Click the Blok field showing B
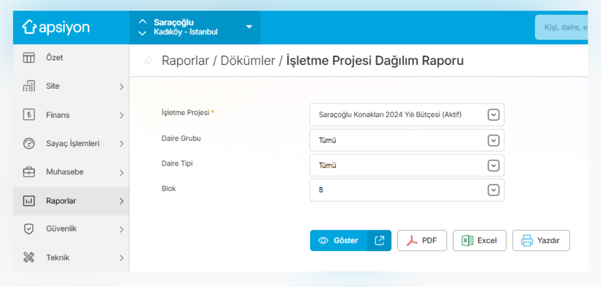Screen dimensions: 601x287 coord(407,190)
